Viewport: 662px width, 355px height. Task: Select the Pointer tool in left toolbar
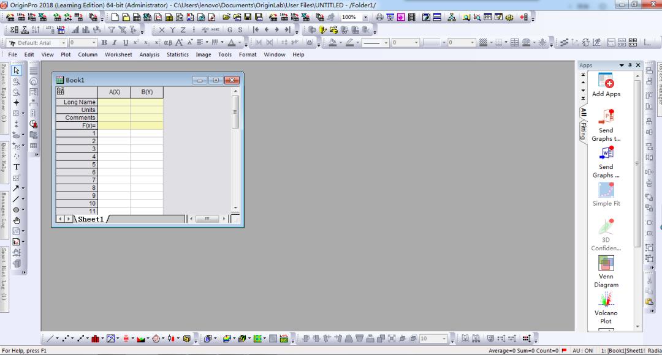[x=17, y=70]
